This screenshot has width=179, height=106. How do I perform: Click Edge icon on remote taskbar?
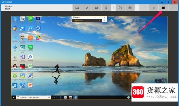point(61,97)
